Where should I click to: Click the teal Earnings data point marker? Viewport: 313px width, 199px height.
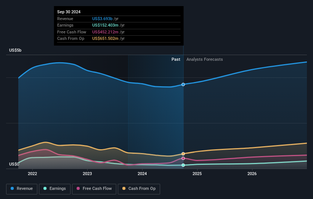point(183,165)
